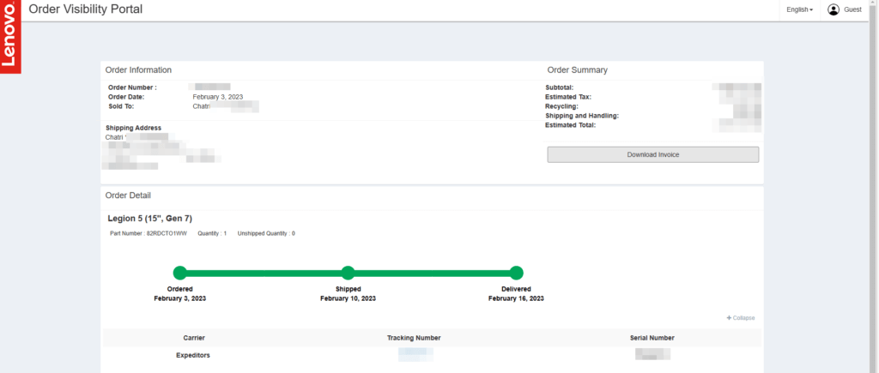Click the Ordered milestone circle
This screenshot has height=373, width=879.
pyautogui.click(x=180, y=273)
